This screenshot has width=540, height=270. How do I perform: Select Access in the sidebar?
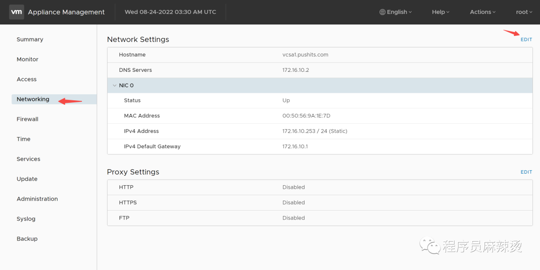(x=26, y=79)
